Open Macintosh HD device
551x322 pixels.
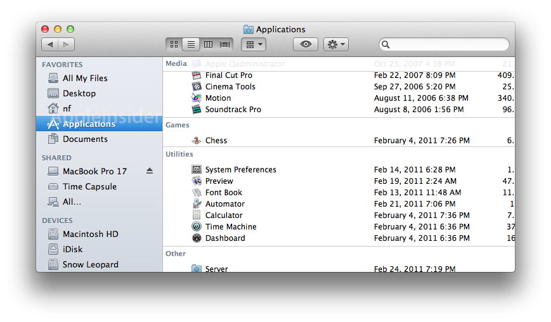point(99,235)
